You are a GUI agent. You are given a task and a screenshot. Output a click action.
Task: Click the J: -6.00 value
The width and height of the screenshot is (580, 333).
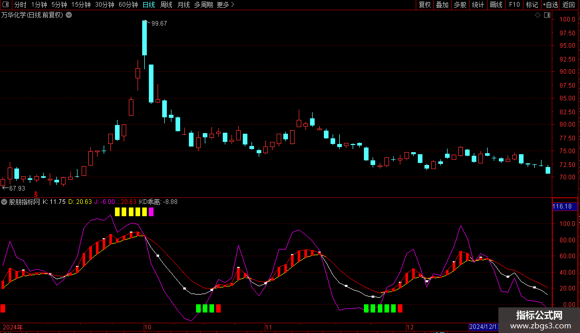click(105, 202)
